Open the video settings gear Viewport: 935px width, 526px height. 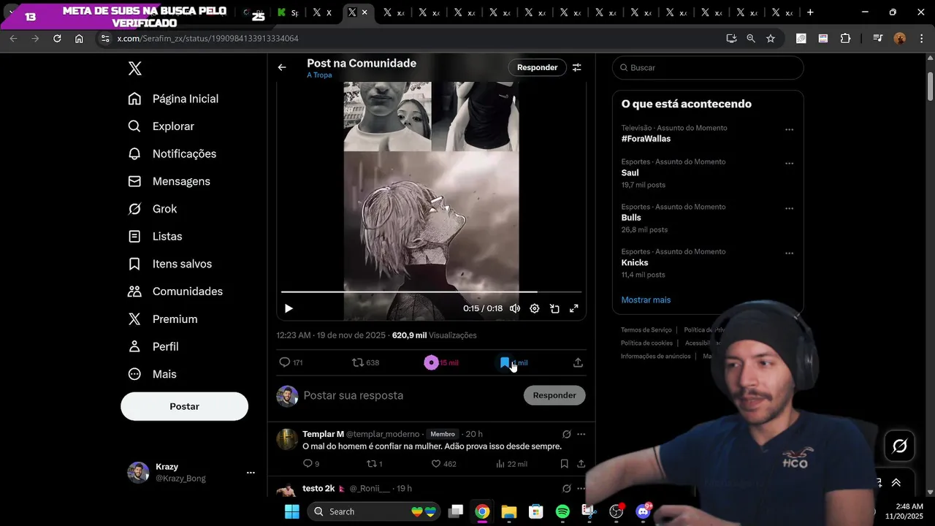pos(535,308)
